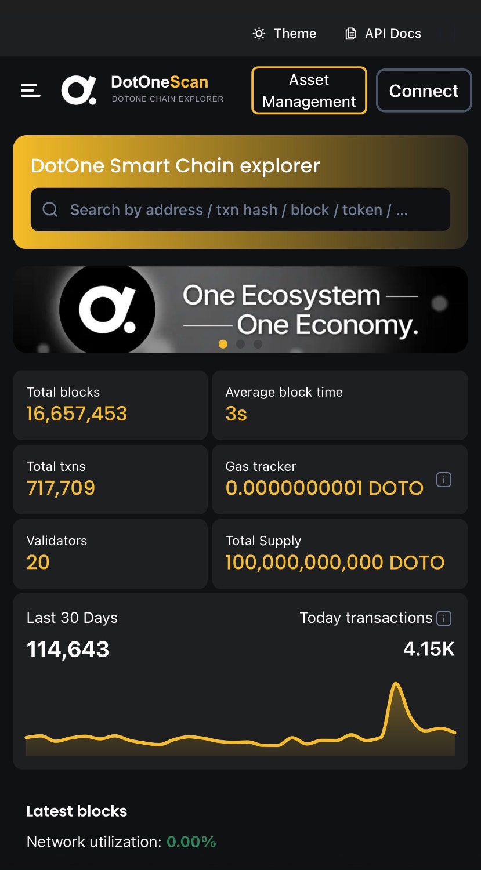
Task: Open the hamburger navigation menu
Action: (x=31, y=90)
